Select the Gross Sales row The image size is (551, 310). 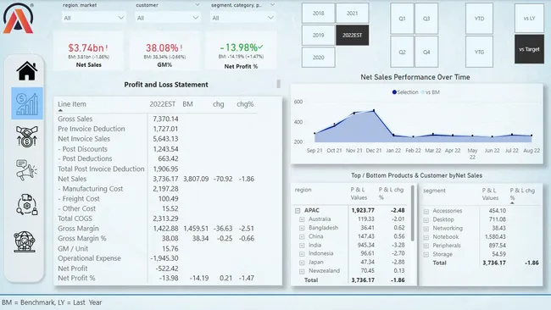[x=157, y=119]
